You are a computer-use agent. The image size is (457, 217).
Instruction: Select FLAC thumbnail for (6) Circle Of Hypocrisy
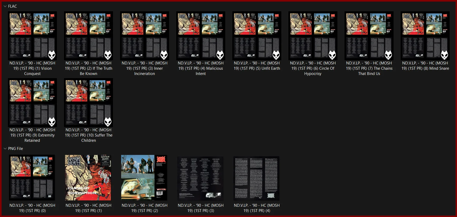(313, 36)
